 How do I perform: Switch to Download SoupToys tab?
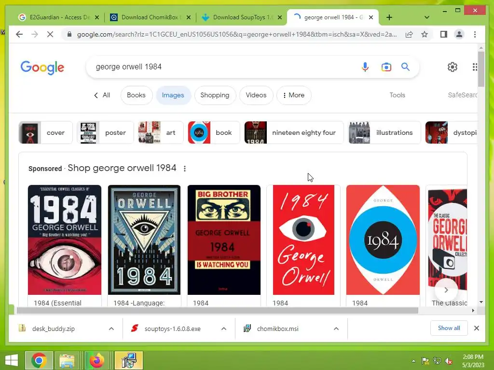241,17
